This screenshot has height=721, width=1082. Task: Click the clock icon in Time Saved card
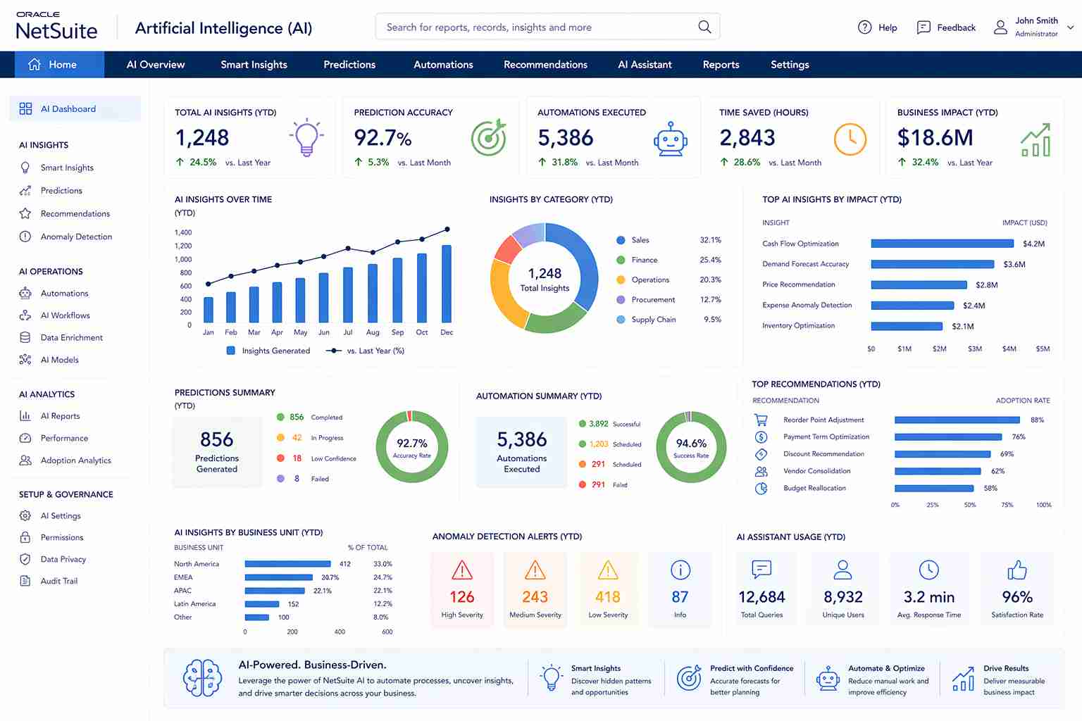pyautogui.click(x=850, y=139)
